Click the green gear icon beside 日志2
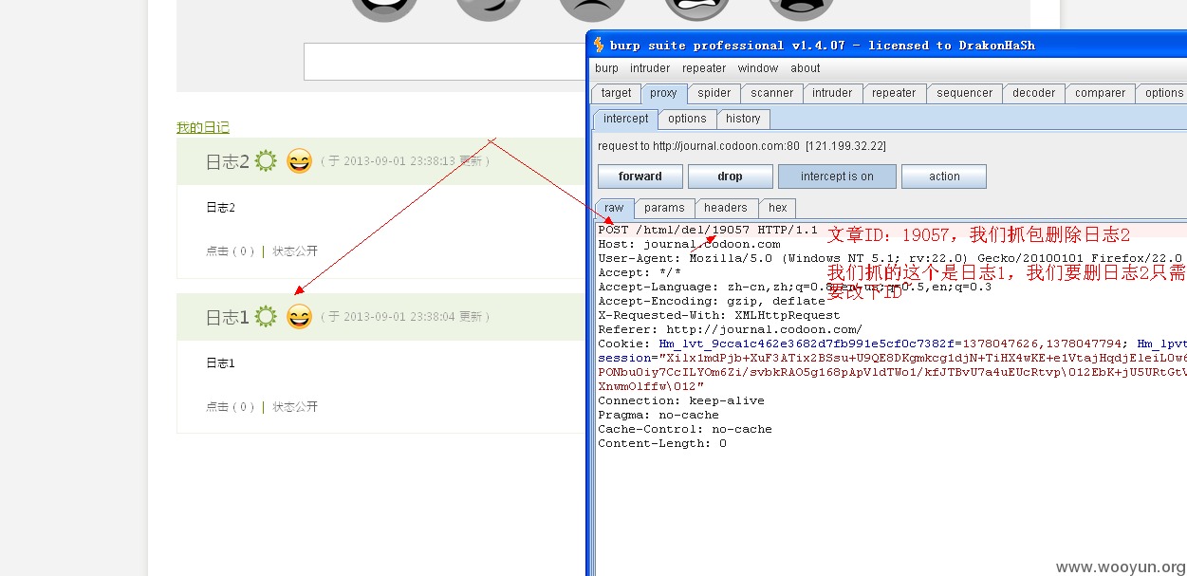This screenshot has height=576, width=1187. 266,161
